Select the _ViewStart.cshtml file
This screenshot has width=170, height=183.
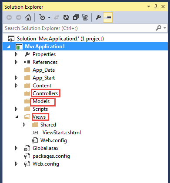coord(60,133)
